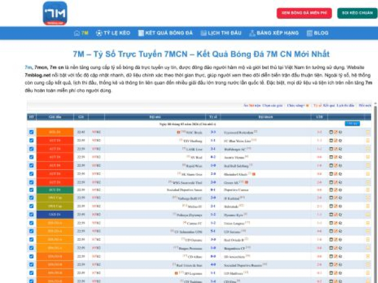
Task: Click the 7M site logo
Action: click(x=55, y=13)
